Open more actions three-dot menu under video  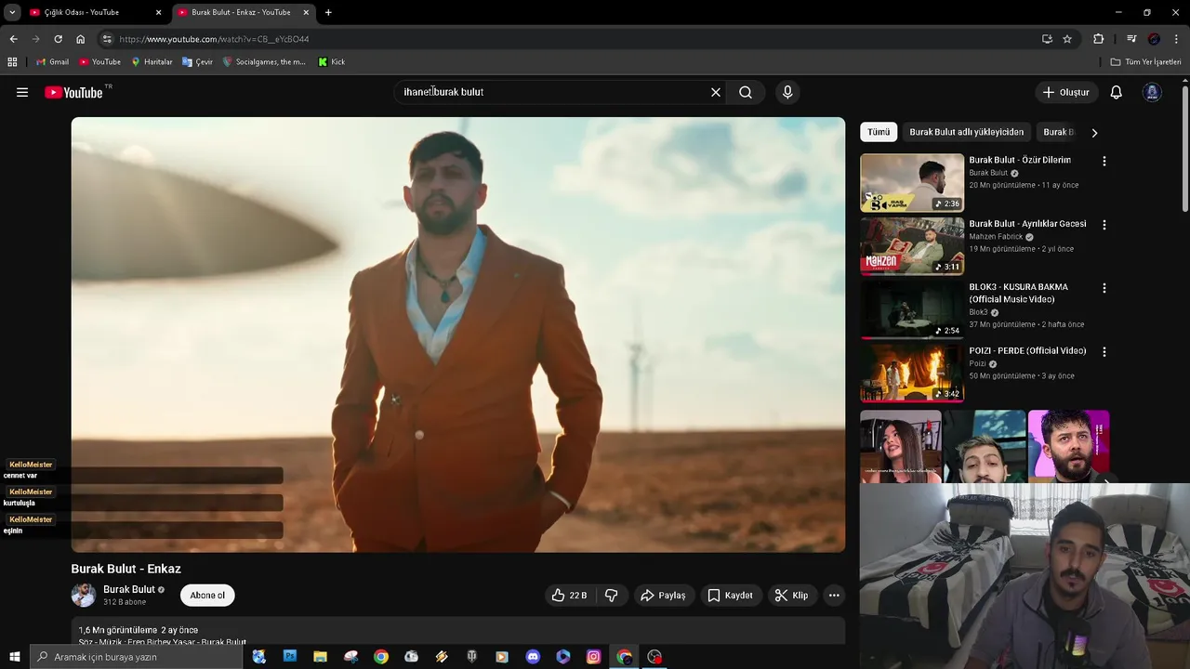point(834,595)
